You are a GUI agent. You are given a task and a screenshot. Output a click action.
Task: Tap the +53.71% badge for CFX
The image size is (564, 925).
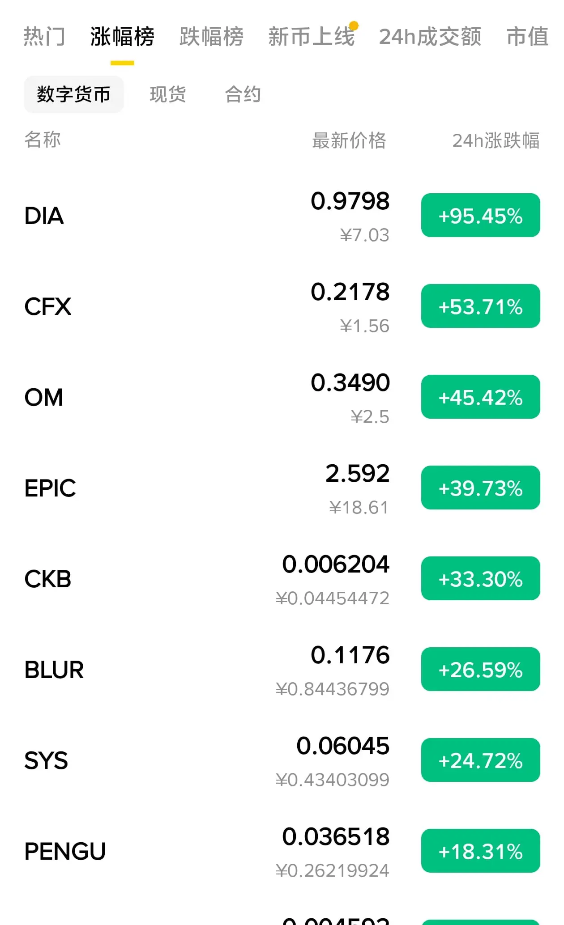click(x=481, y=306)
